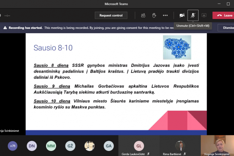Click the Request control button
Image resolution: width=234 pixels, height=156 pixels.
(111, 15)
